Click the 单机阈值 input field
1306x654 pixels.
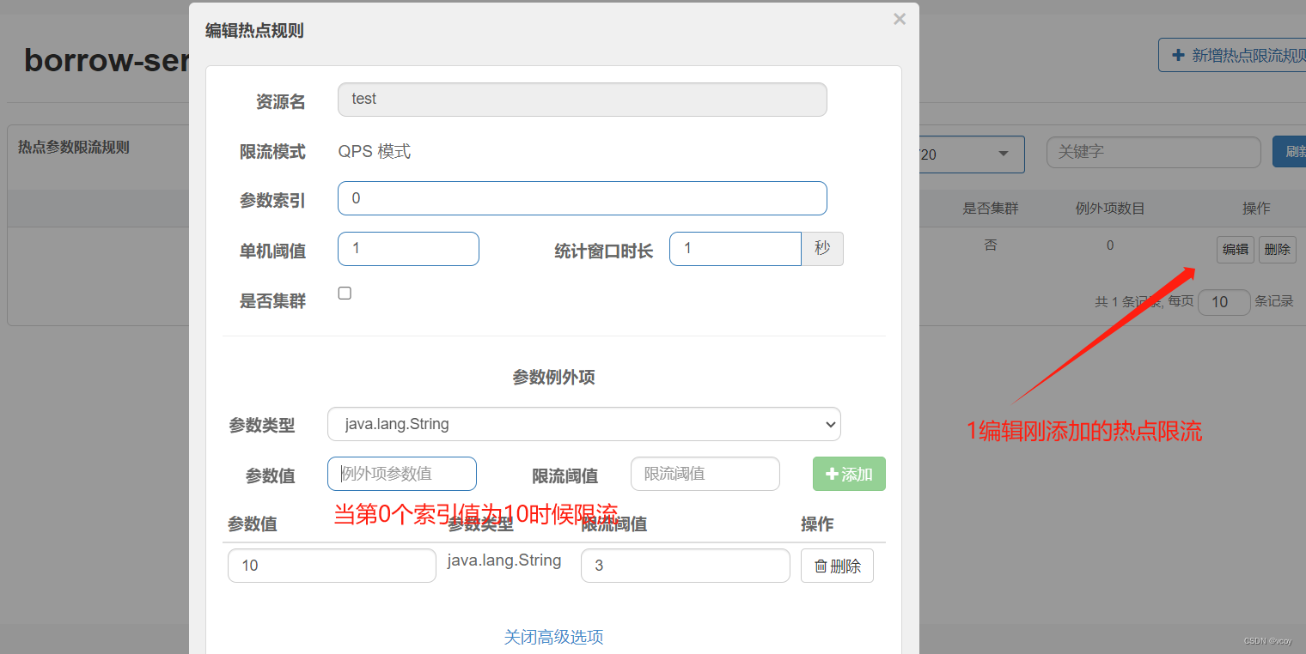(408, 249)
